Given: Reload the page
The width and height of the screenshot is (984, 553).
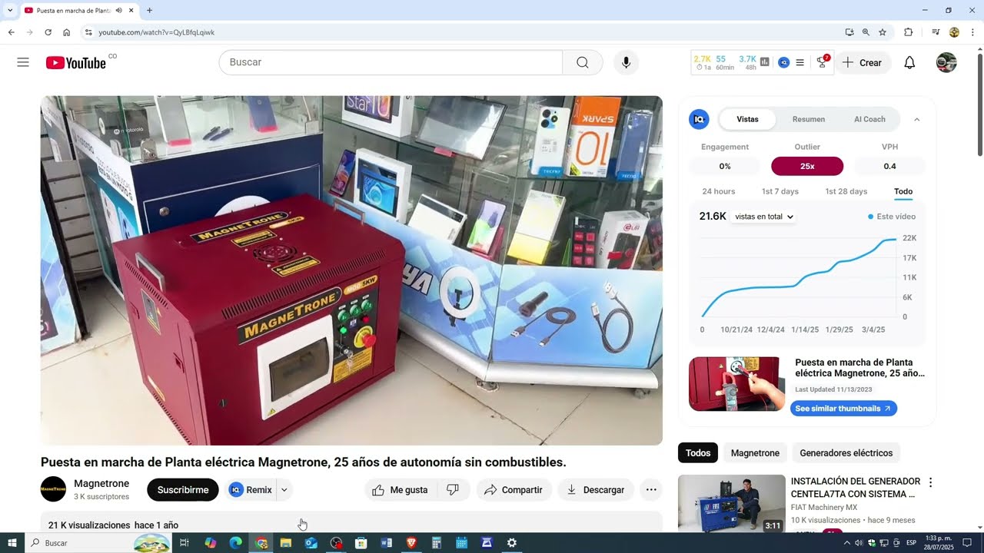Looking at the screenshot, I should point(48,32).
